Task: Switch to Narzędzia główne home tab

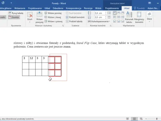Action: tap(6, 8)
